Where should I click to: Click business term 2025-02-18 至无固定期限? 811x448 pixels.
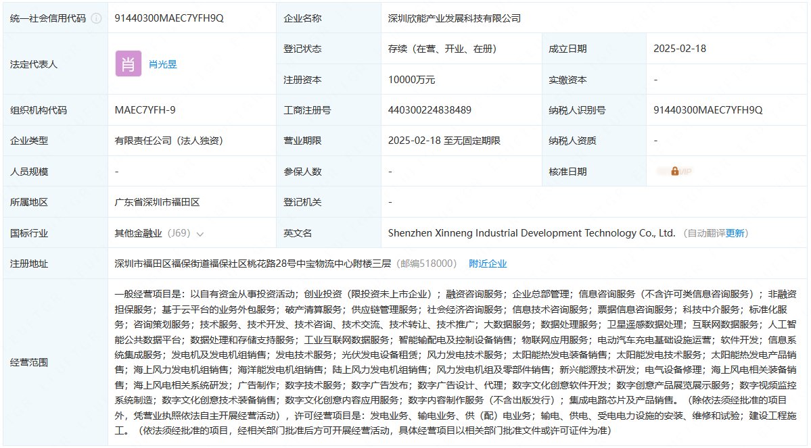tap(445, 141)
